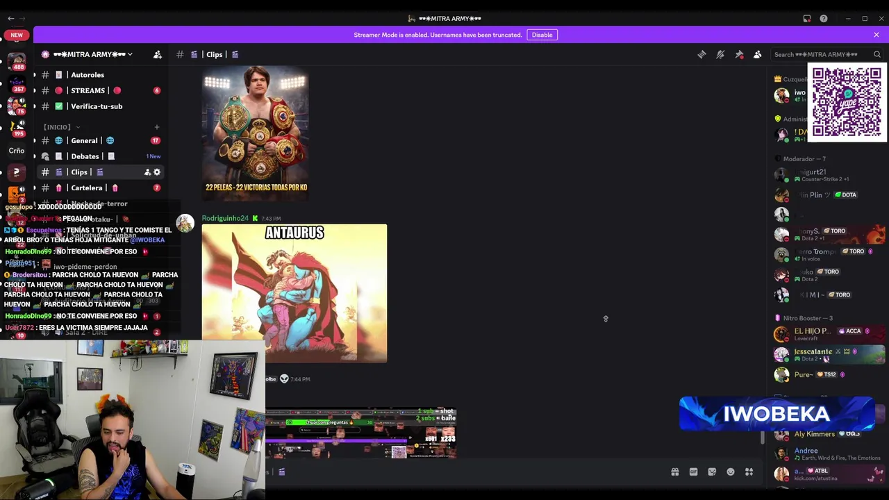
Task: Toggle the member list icon
Action: (x=758, y=54)
